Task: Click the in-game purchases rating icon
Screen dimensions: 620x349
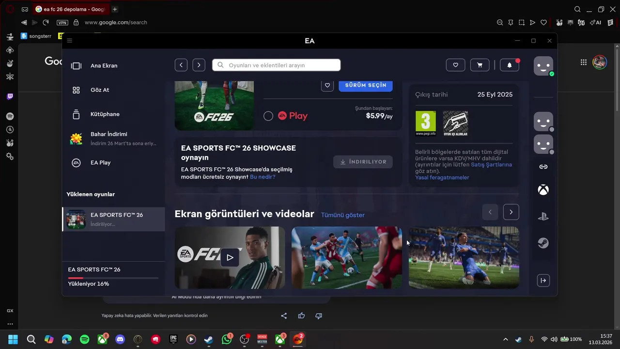Action: click(x=455, y=124)
